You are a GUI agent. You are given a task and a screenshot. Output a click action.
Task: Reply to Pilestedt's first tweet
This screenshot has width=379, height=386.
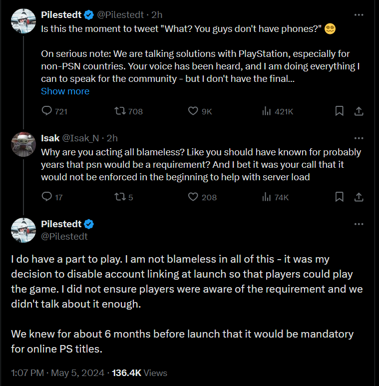(x=46, y=111)
